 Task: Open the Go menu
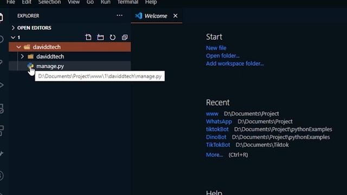pyautogui.click(x=90, y=2)
